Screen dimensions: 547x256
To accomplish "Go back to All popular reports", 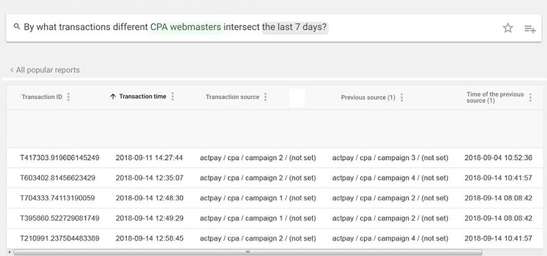I will 45,70.
